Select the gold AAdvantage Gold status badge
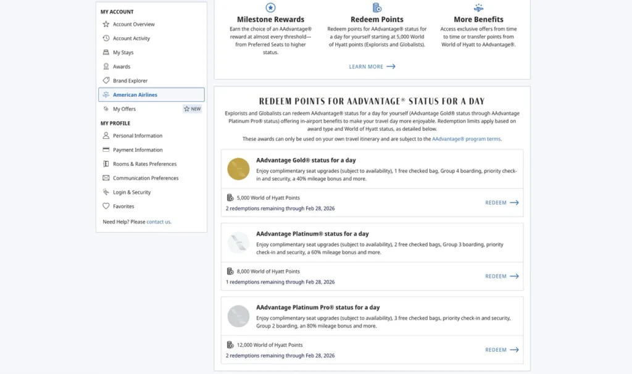The height and width of the screenshot is (374, 632). tap(238, 168)
